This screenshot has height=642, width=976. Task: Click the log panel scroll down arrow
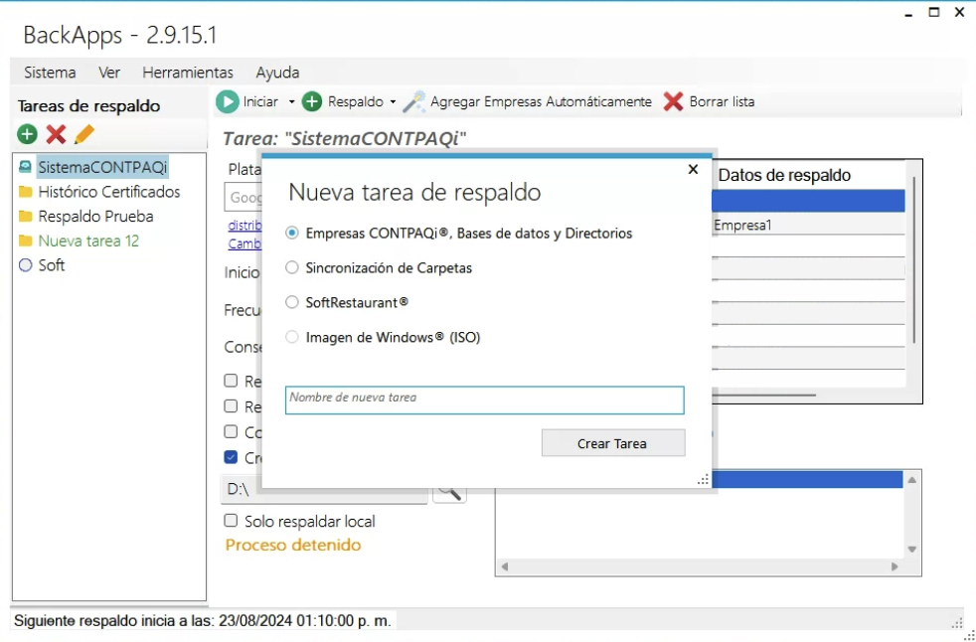click(911, 550)
